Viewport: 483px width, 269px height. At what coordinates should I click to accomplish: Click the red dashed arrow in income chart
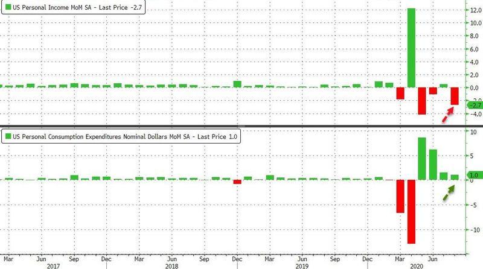(x=444, y=114)
